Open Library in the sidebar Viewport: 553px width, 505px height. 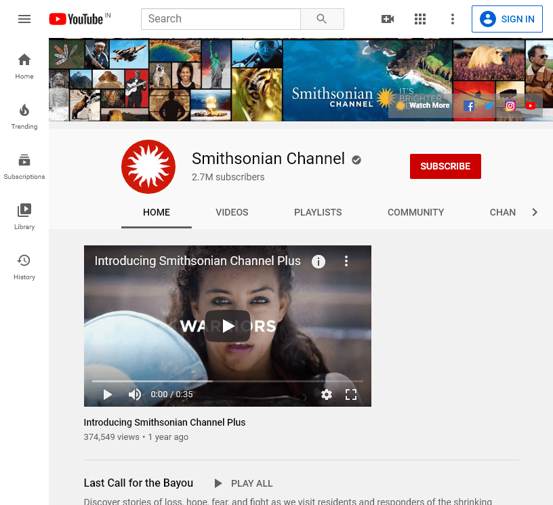24,217
